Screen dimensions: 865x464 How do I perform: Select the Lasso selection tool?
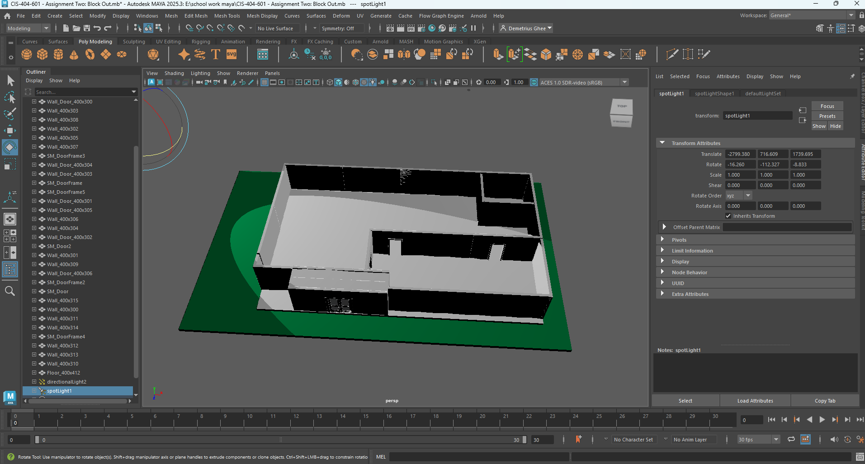[10, 98]
